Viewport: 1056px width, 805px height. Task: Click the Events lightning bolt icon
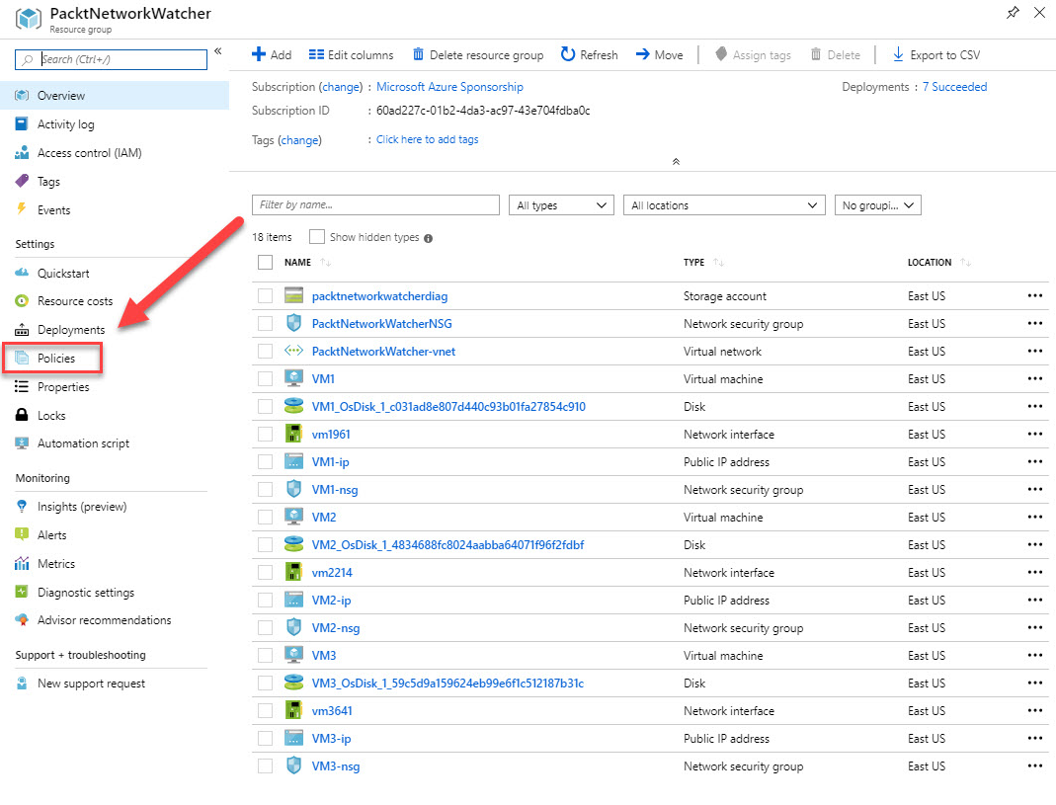pos(22,209)
